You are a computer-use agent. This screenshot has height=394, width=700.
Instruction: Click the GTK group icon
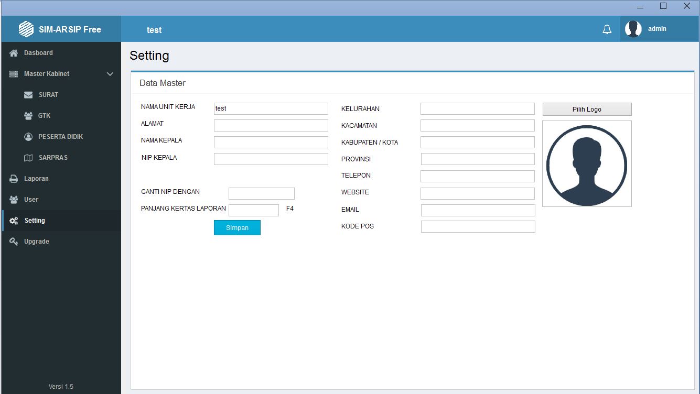point(28,116)
